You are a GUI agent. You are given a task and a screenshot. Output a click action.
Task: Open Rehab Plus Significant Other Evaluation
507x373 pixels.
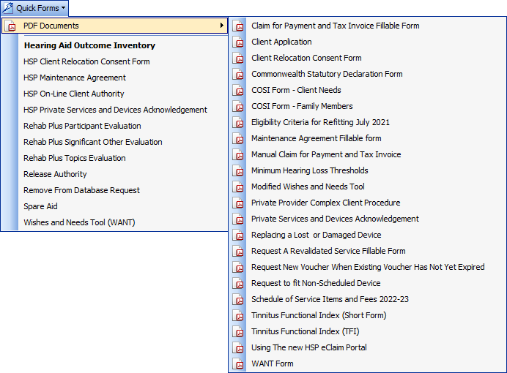coord(93,142)
